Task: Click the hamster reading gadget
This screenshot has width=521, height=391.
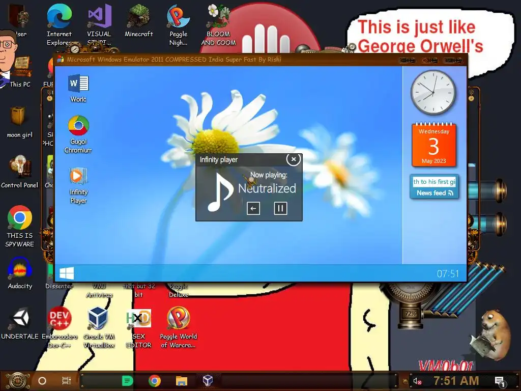Action: coord(491,336)
